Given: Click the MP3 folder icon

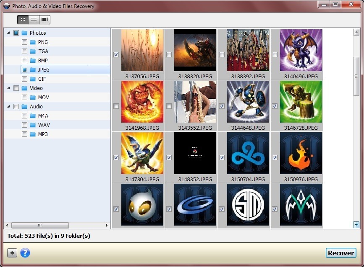Looking at the screenshot, I should (33, 134).
